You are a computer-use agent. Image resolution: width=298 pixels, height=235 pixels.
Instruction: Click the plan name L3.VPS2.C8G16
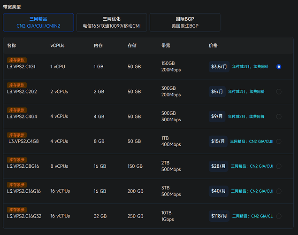click(x=23, y=166)
